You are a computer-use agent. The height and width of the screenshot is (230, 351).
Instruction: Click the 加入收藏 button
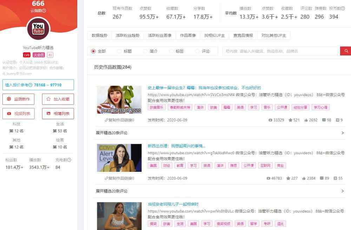click(x=58, y=99)
